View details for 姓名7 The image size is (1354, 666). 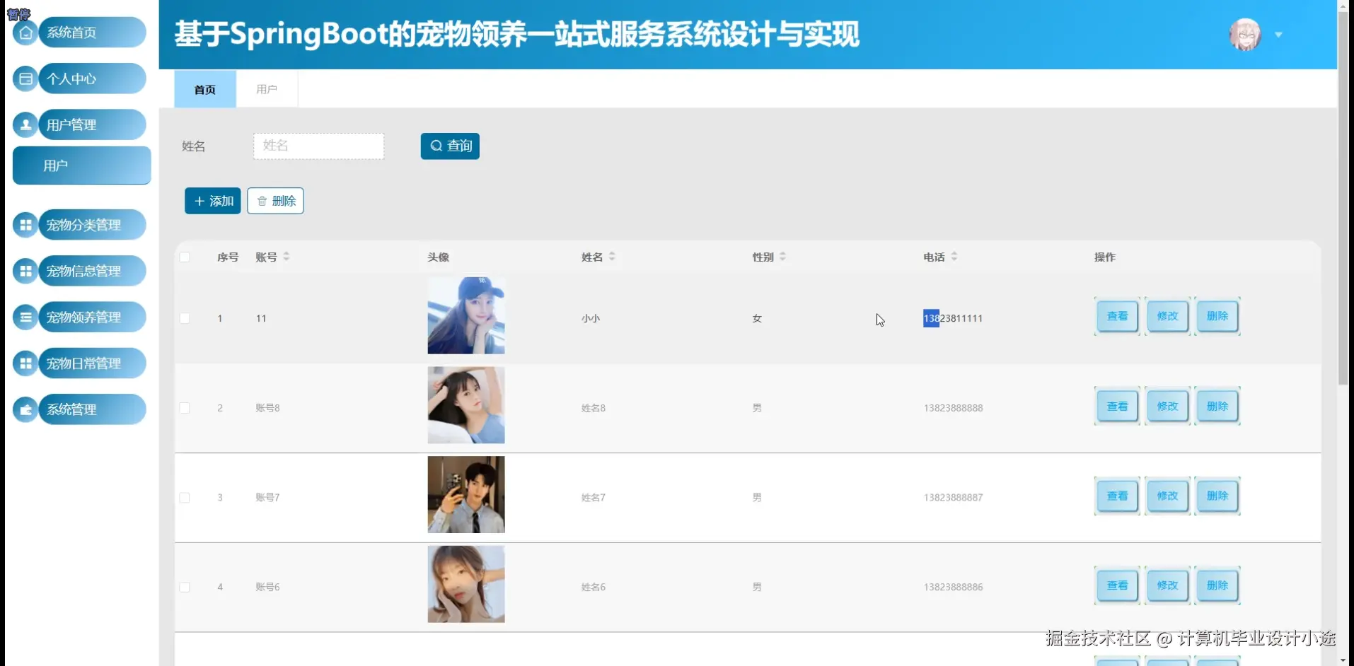click(1118, 496)
